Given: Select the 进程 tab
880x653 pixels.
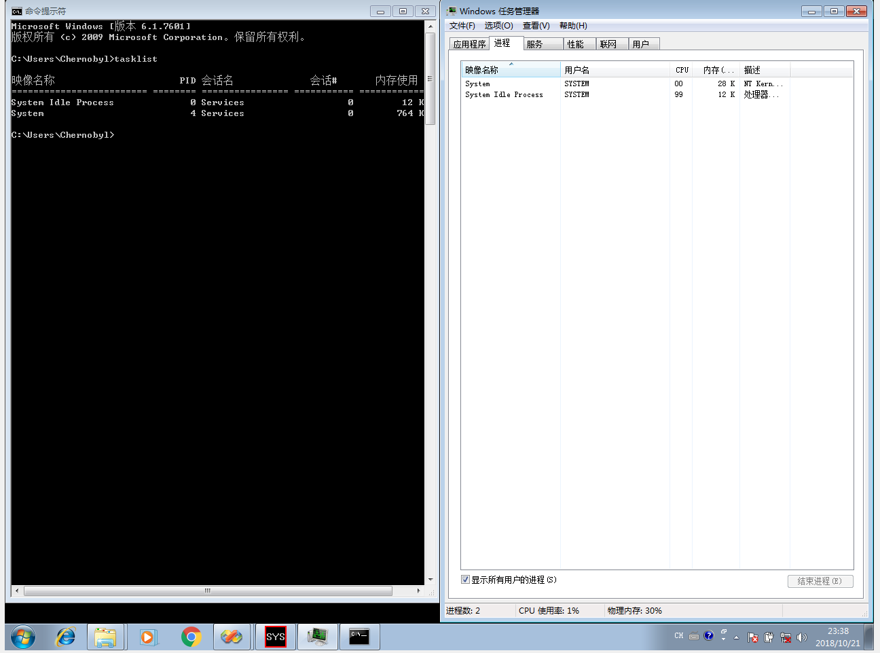Looking at the screenshot, I should click(506, 43).
